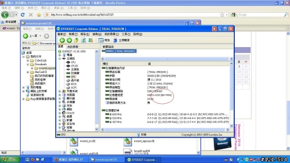This screenshot has height=163, width=290.
Task: Open the 報告 report toolbar button
Action: 104,40
